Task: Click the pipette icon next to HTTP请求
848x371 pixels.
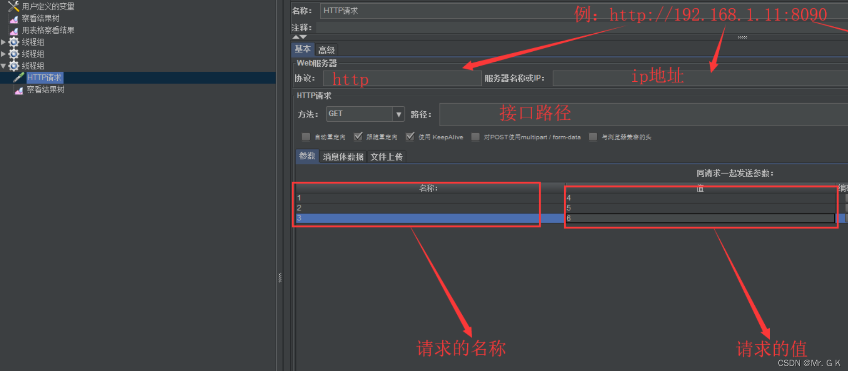Action: 19,78
